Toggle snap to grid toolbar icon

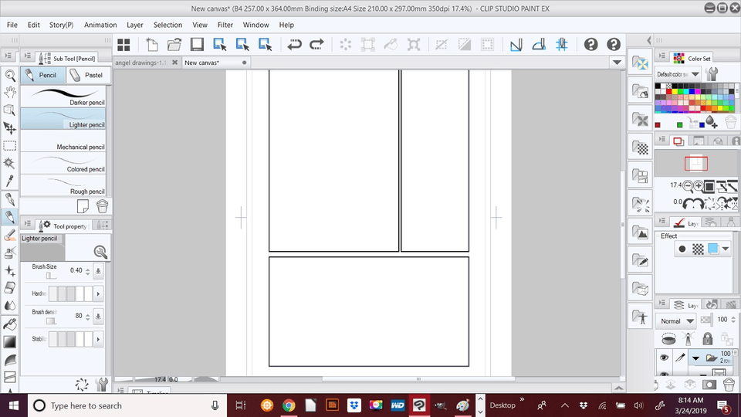[x=562, y=45]
